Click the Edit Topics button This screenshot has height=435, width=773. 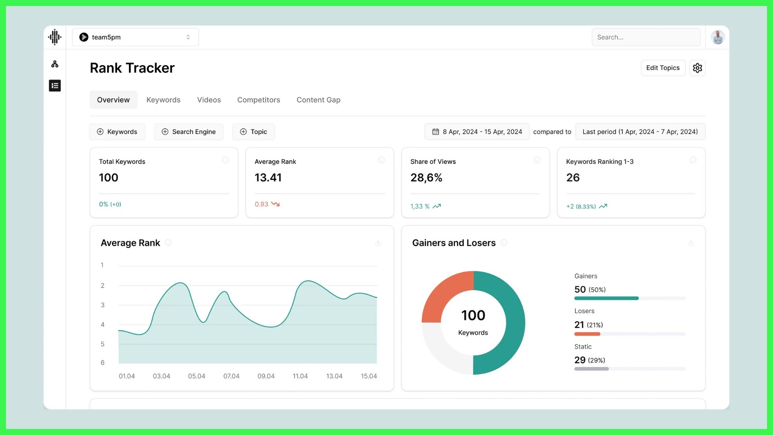point(663,68)
